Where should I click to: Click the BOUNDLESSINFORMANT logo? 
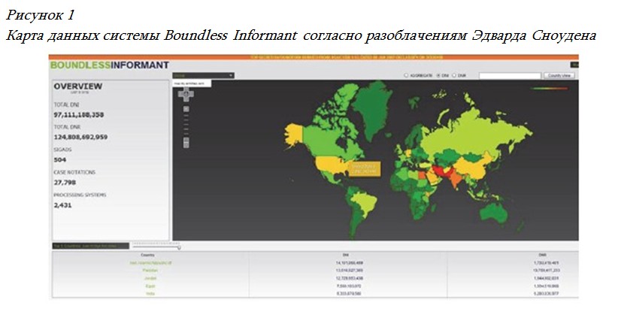point(110,65)
